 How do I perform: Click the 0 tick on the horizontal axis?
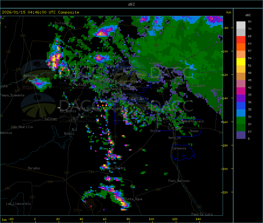(35, 219)
